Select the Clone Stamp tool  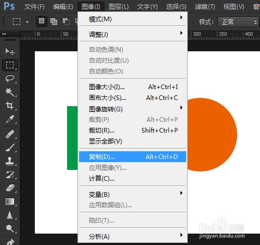point(10,161)
